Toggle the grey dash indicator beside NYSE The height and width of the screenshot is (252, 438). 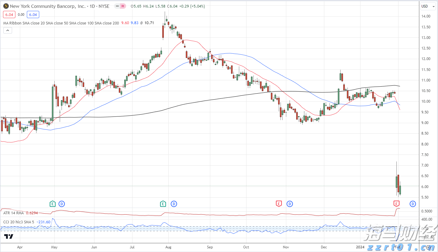117,6
